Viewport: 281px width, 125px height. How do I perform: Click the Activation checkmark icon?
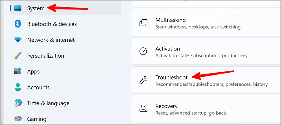[x=143, y=51]
